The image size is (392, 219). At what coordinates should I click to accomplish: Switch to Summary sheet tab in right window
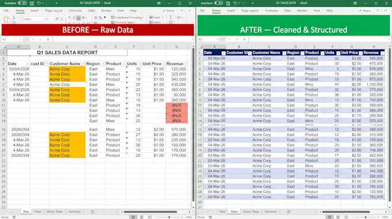270,212
